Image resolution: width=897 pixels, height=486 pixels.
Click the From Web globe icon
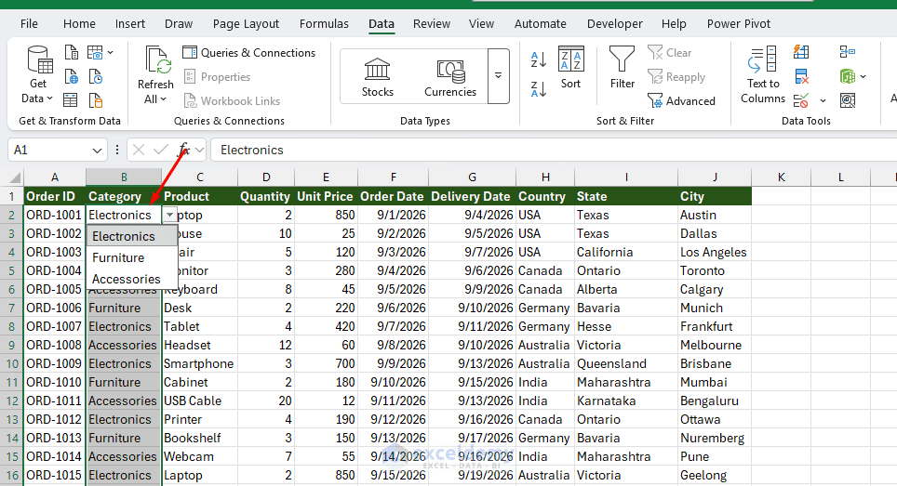click(72, 76)
